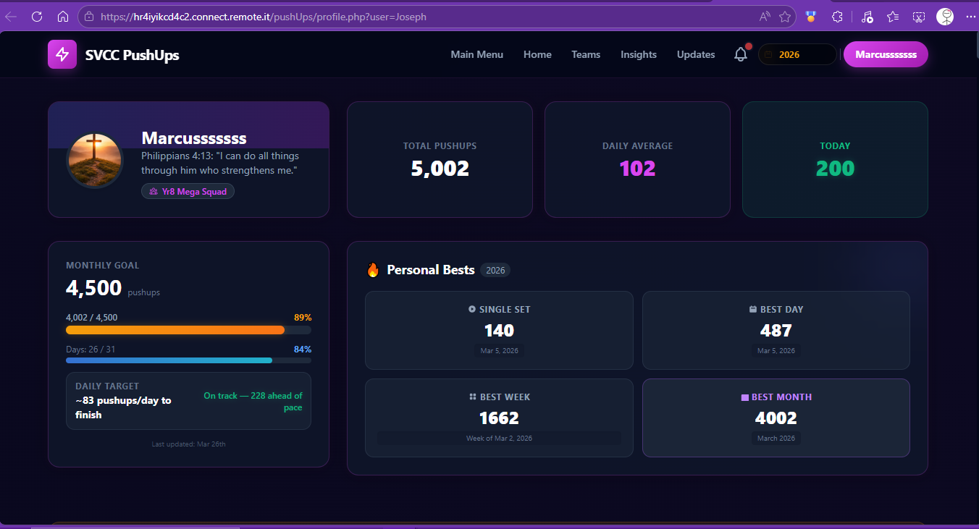979x529 pixels.
Task: Open the Insights nav link
Action: point(639,54)
